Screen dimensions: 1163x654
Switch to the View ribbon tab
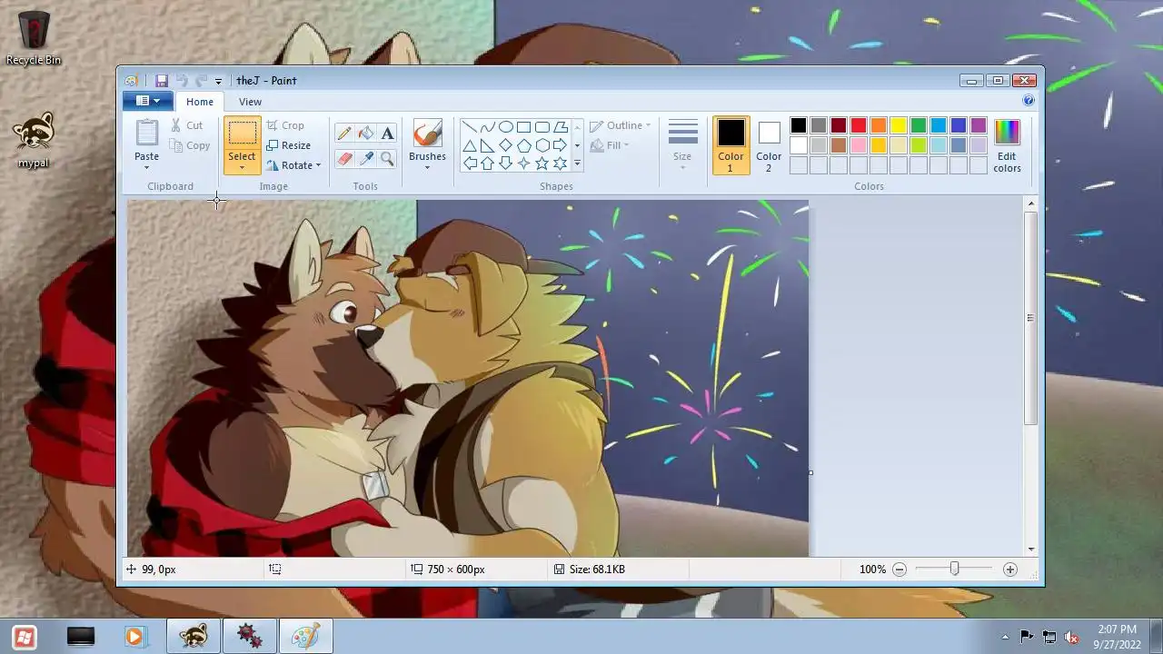pyautogui.click(x=250, y=102)
